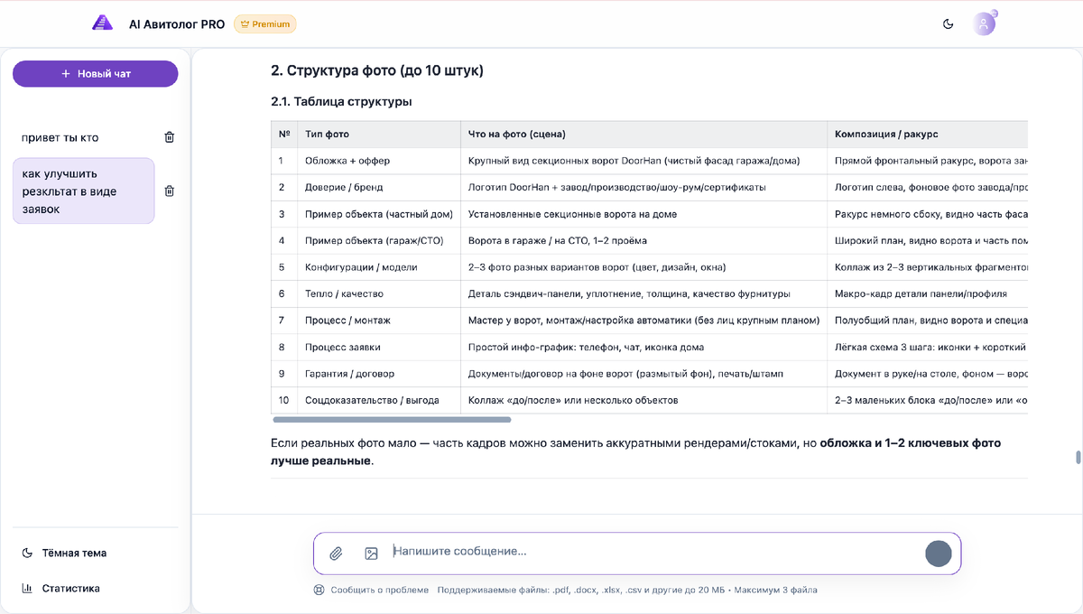Click the 'Композиция / ракурс' column header
Viewport: 1083px width, 614px height.
pyautogui.click(x=928, y=135)
